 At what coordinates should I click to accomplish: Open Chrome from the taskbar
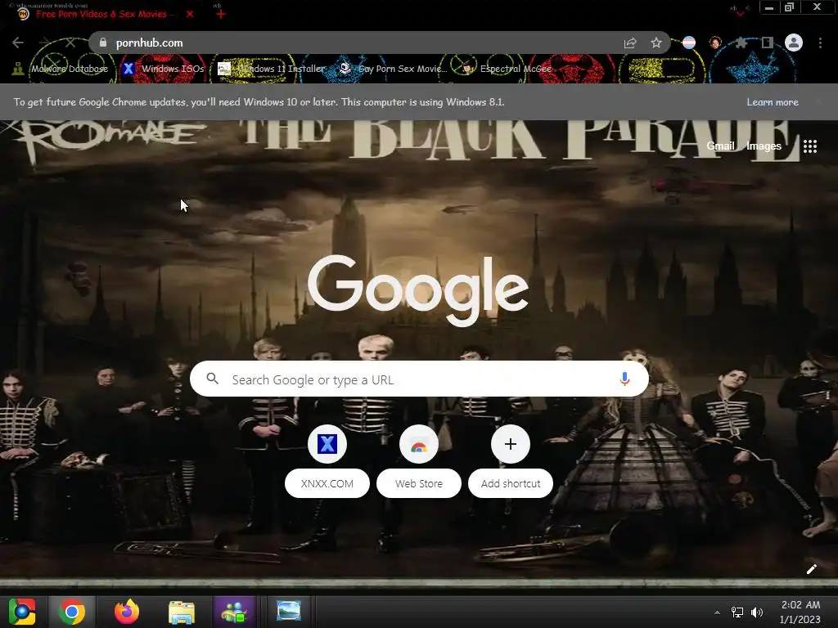click(x=72, y=612)
